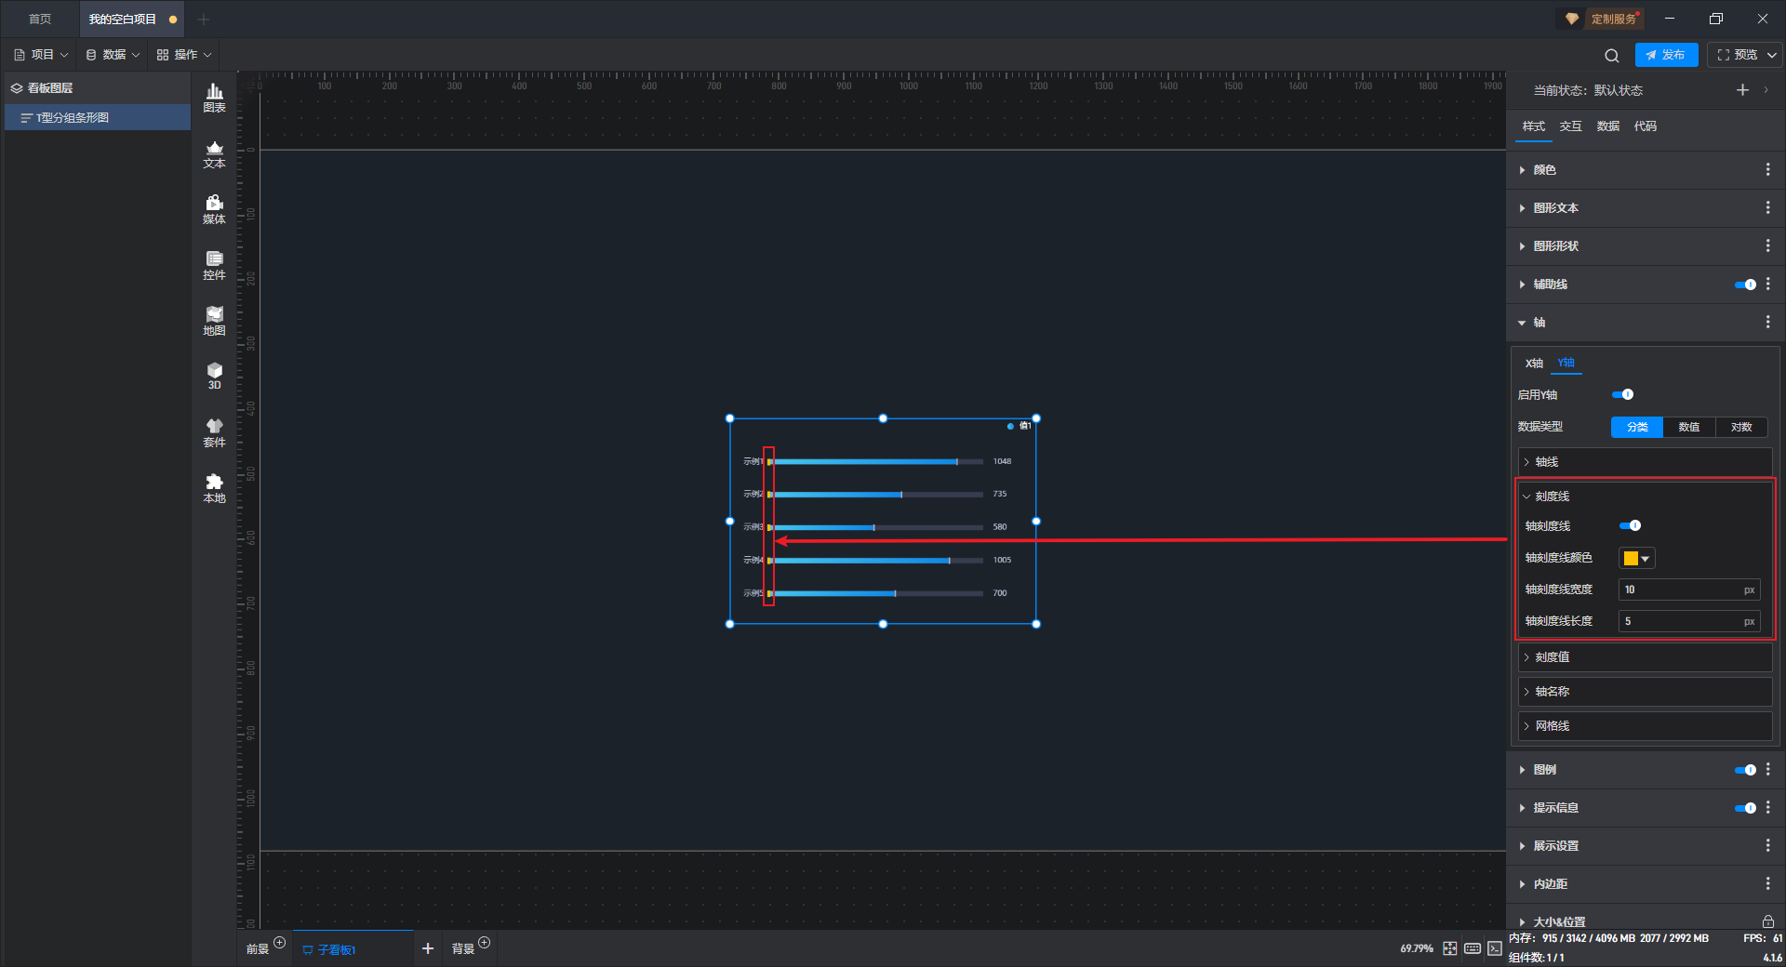
Task: Open more options for 轴 section
Action: pyautogui.click(x=1767, y=323)
